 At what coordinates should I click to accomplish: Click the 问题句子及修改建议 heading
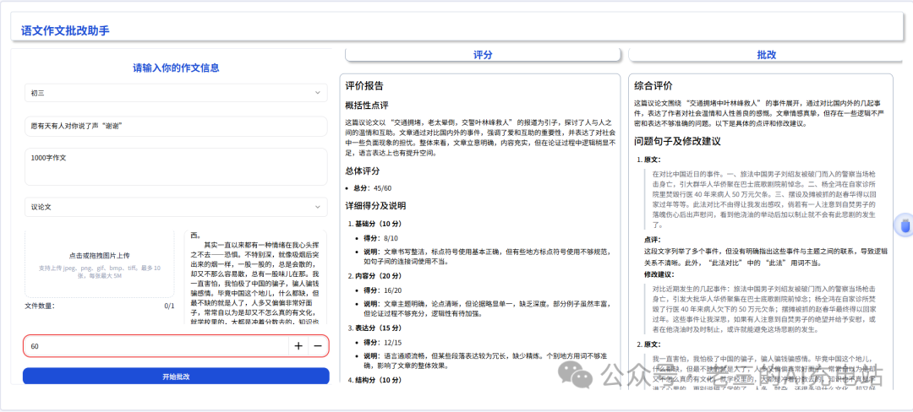[x=677, y=141]
